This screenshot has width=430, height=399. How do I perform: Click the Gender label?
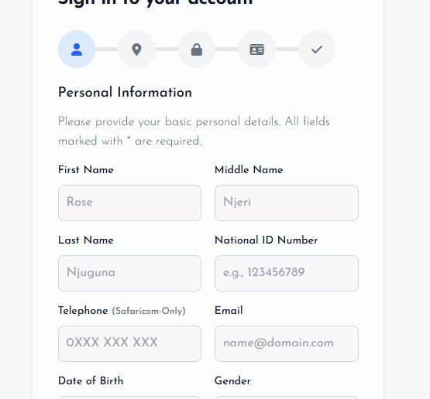[232, 380]
